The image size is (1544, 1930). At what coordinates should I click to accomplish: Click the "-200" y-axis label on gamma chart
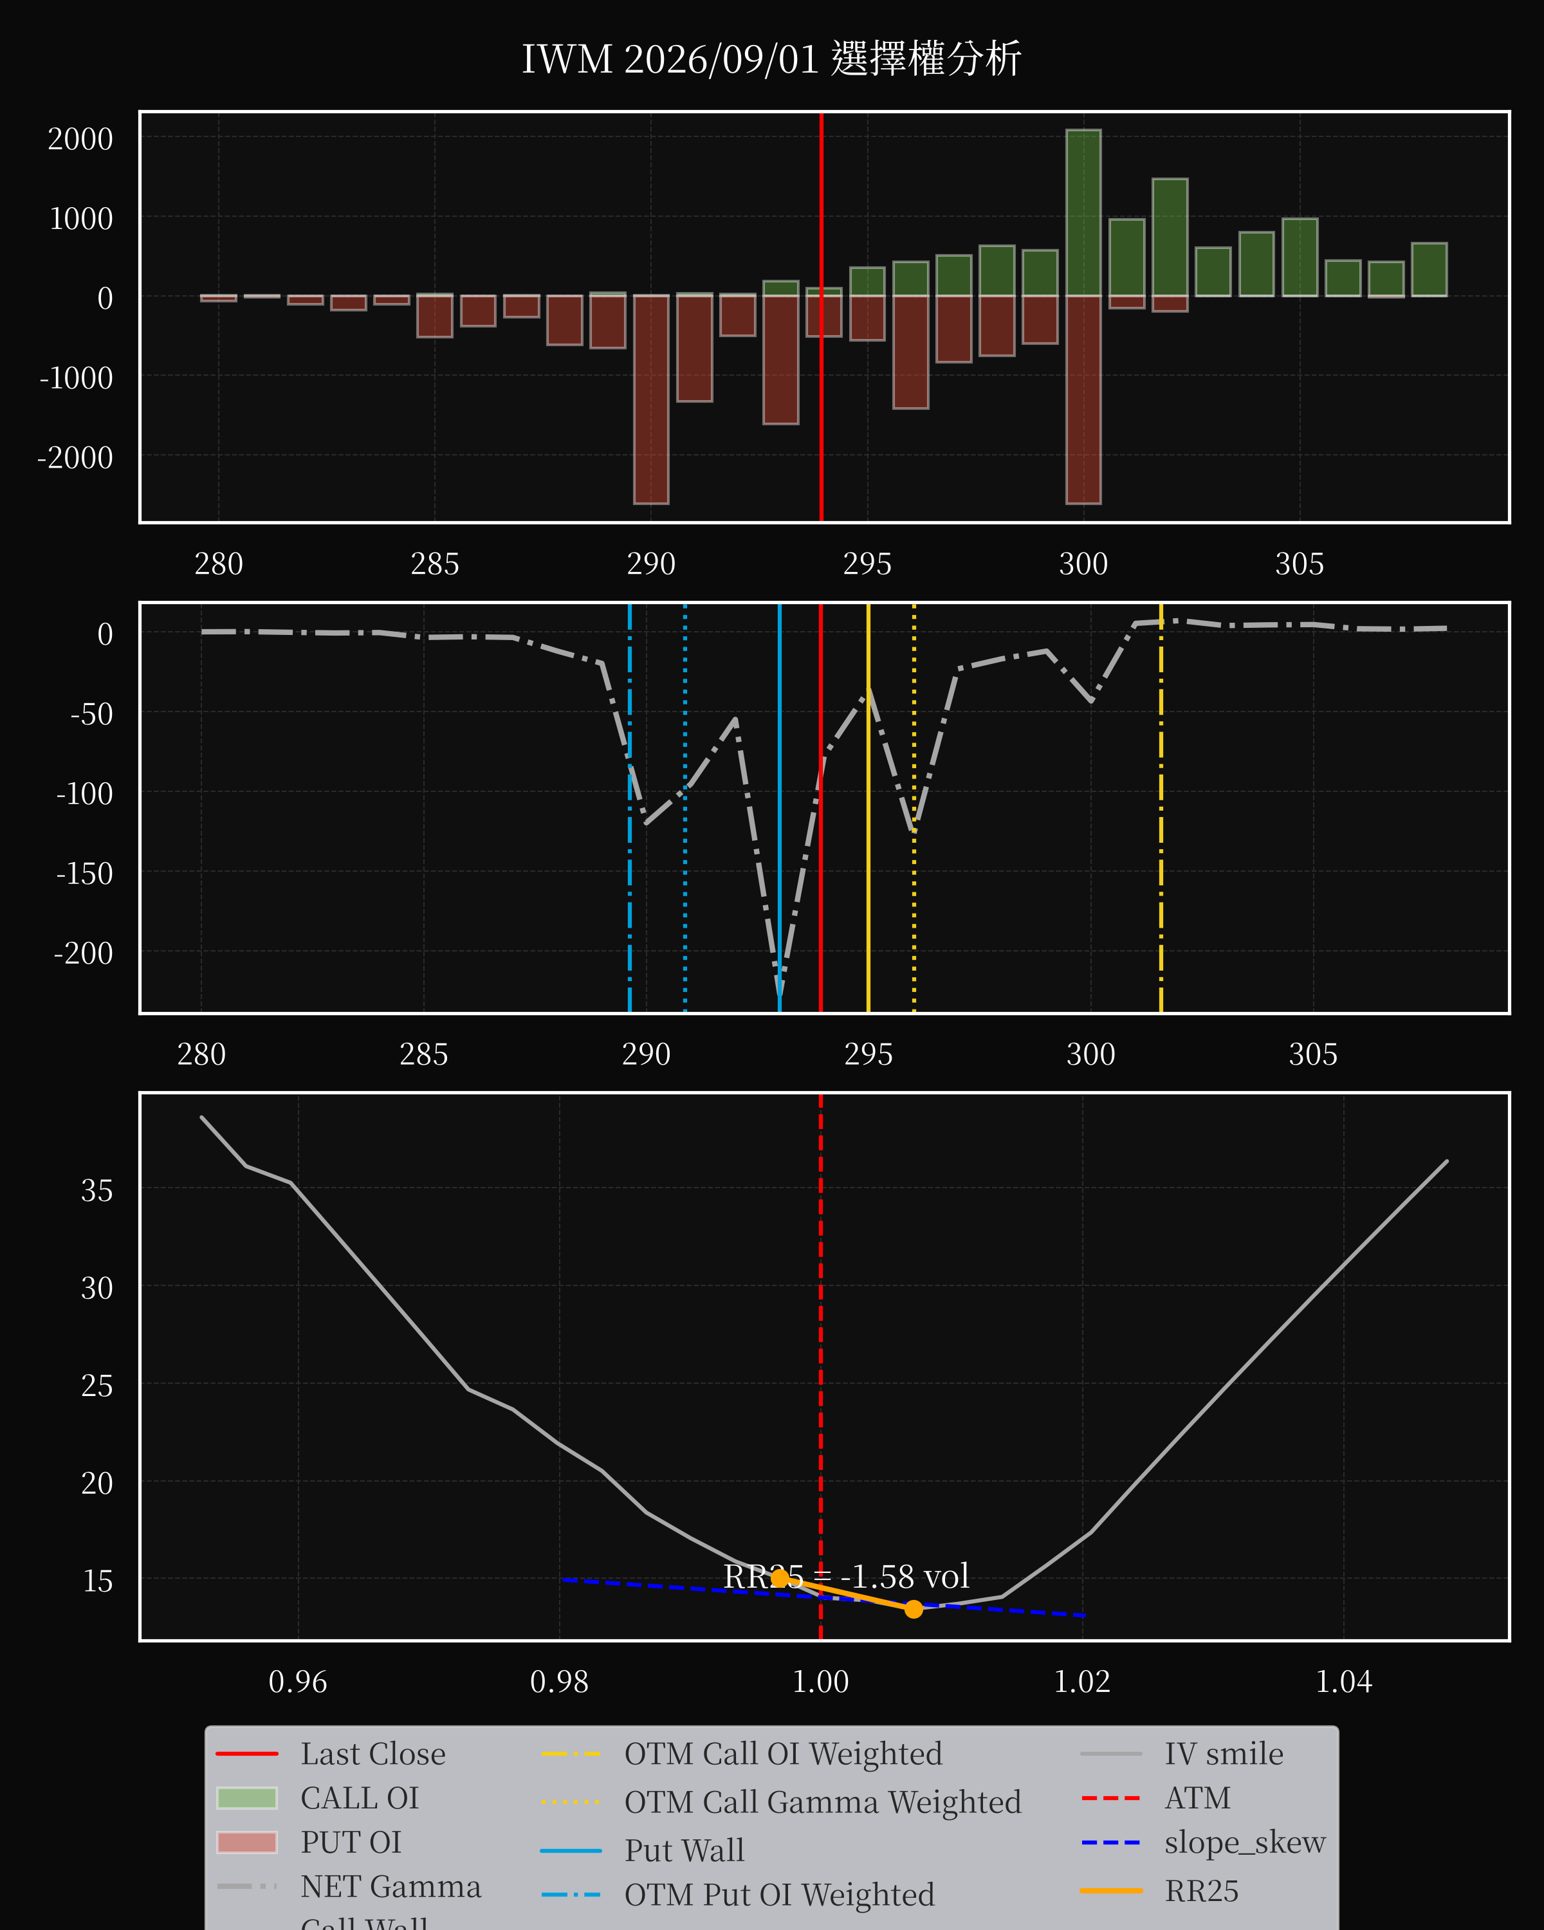(83, 953)
